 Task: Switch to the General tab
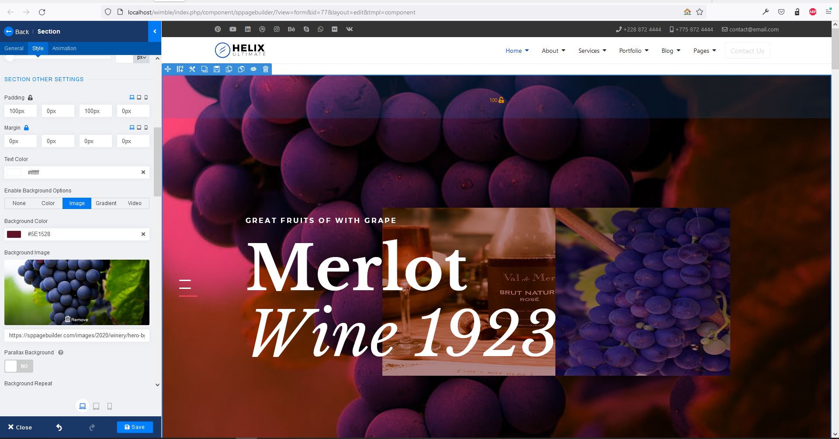tap(14, 48)
